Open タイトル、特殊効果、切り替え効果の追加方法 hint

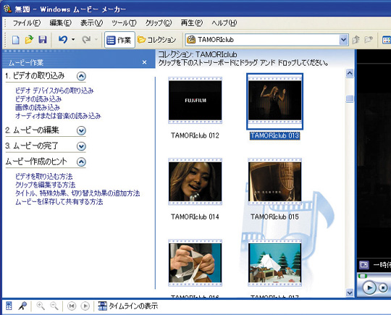[77, 193]
